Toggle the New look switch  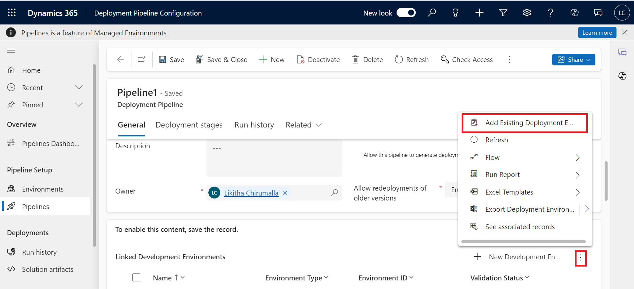[406, 13]
